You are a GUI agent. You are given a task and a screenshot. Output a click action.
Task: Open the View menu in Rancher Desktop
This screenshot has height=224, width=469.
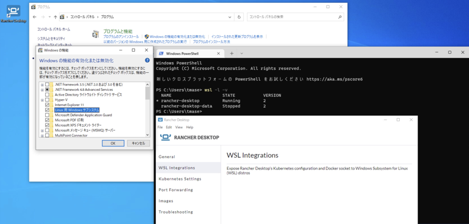179,127
